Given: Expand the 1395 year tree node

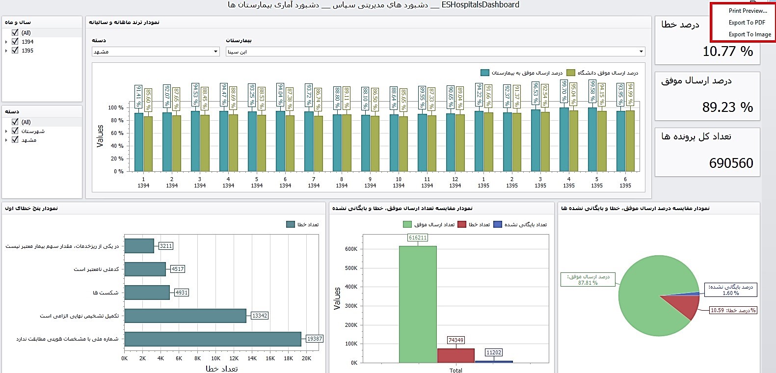Looking at the screenshot, I should pyautogui.click(x=6, y=51).
